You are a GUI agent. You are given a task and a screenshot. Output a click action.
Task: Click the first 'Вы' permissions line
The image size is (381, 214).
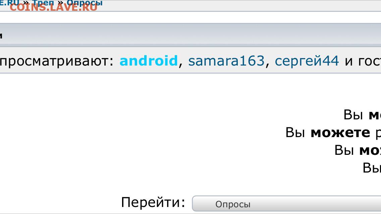click(362, 115)
